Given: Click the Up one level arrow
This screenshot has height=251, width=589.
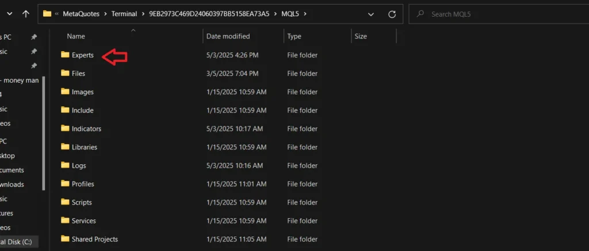Looking at the screenshot, I should pos(25,14).
